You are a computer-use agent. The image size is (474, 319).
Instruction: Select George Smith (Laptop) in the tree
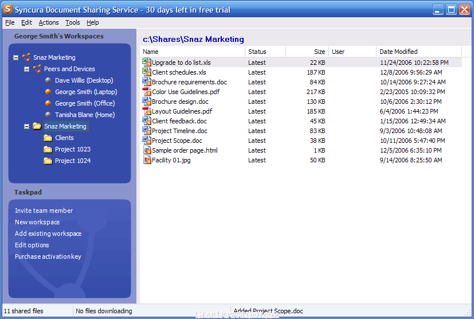pyautogui.click(x=86, y=92)
